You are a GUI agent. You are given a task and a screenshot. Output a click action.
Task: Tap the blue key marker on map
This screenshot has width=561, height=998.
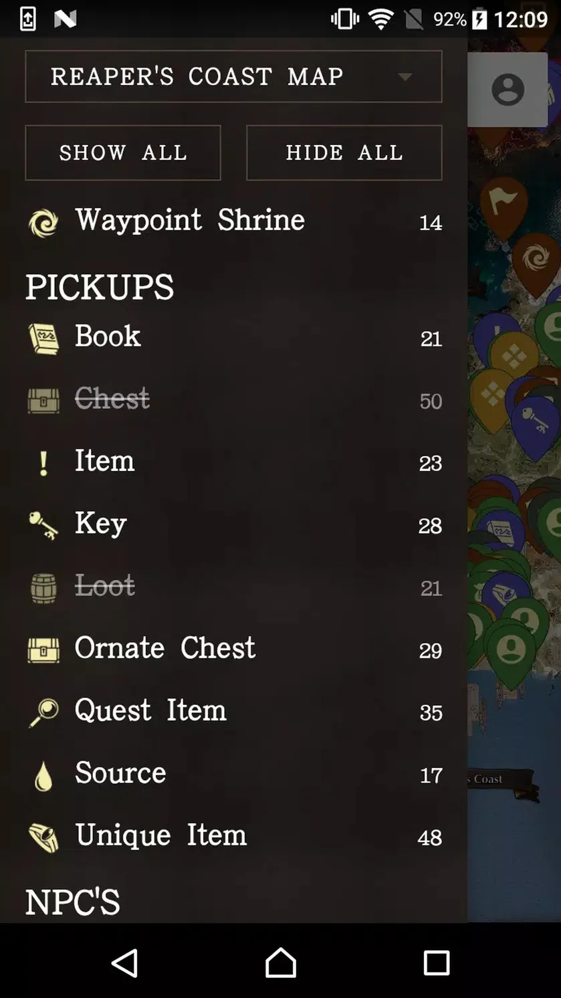(534, 421)
